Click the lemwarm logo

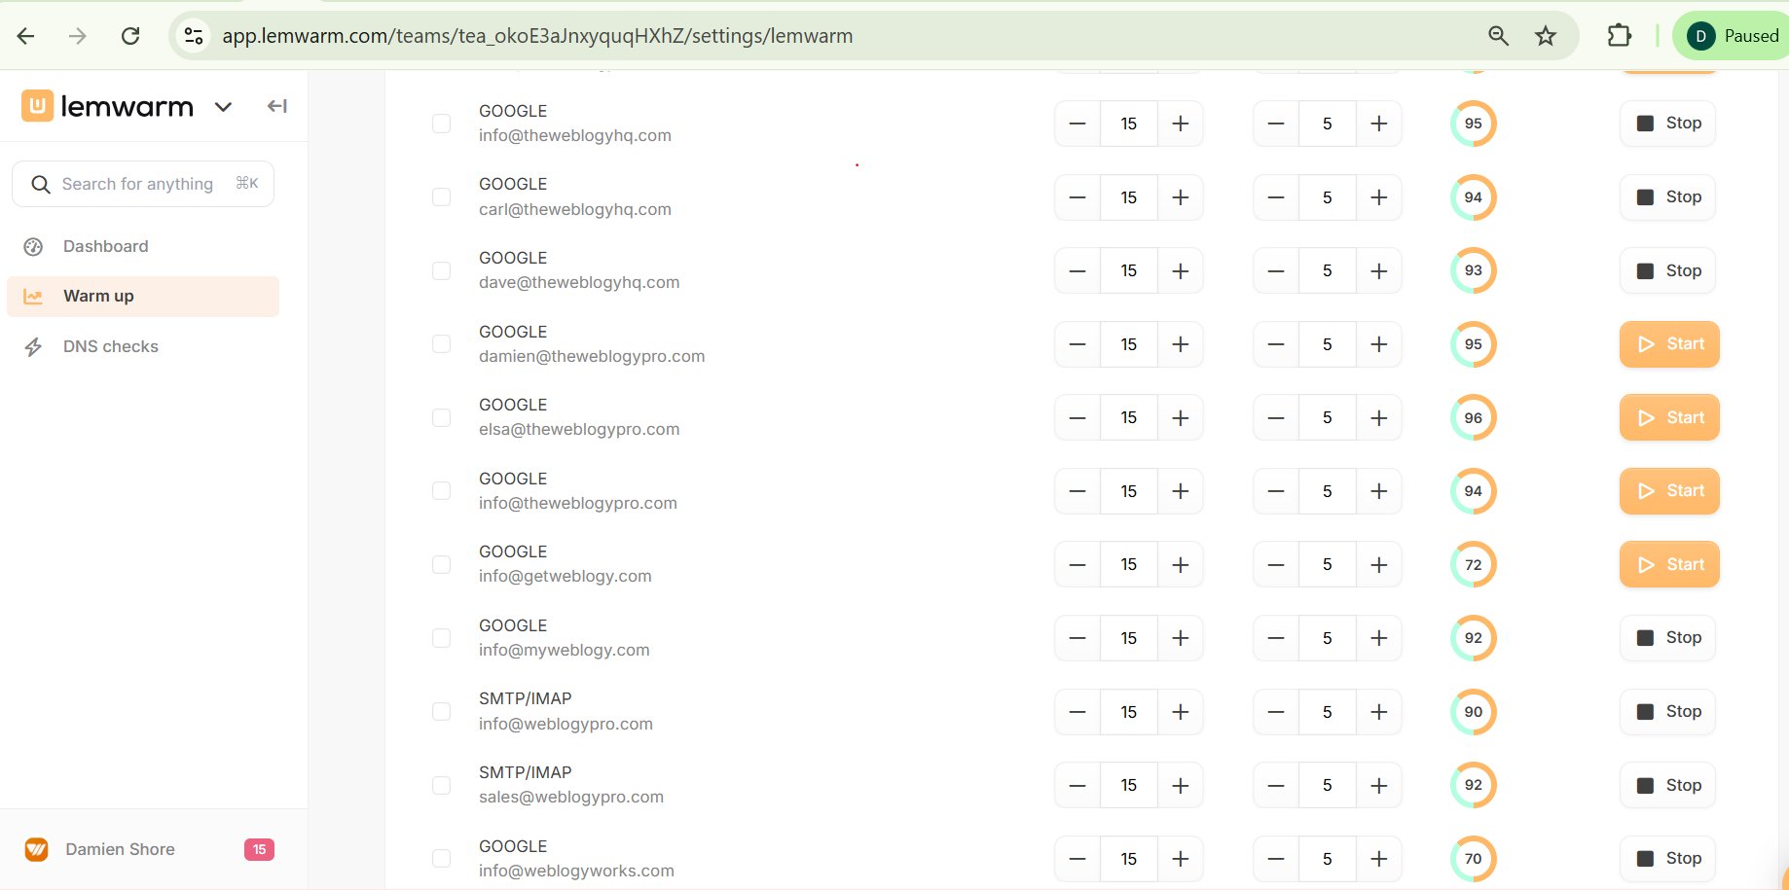(x=107, y=106)
